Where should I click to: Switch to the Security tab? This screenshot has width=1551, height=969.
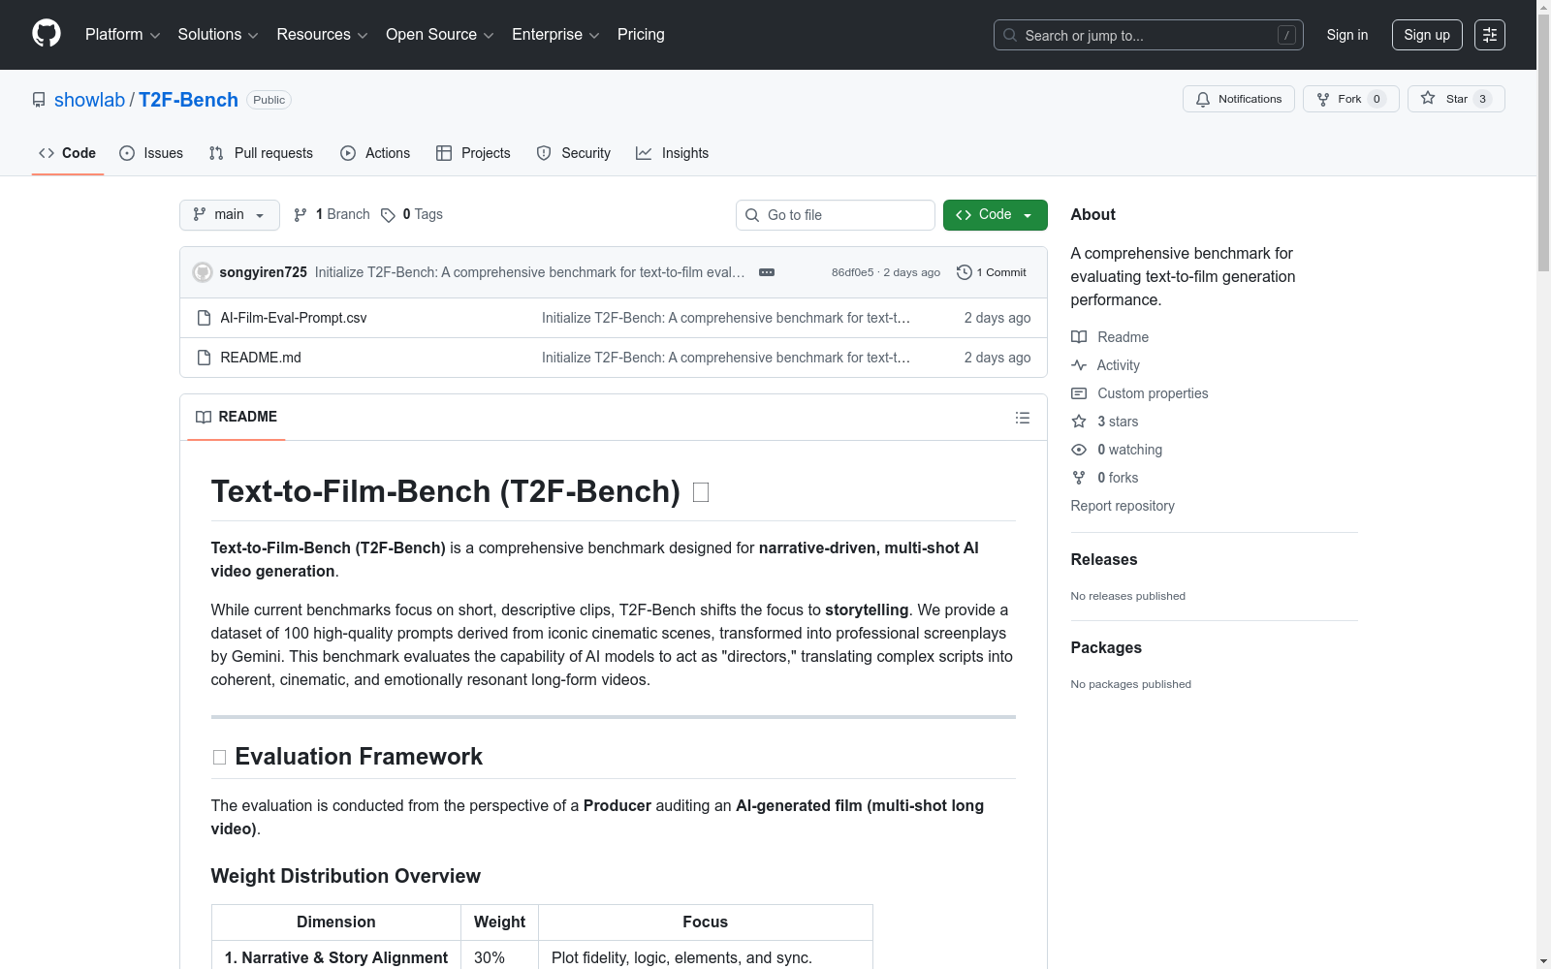[574, 153]
